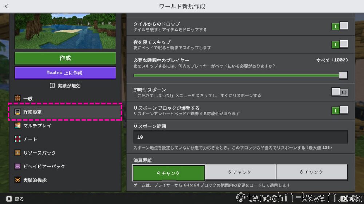Click the B button icon at bottom
Screen dimensions: 364x204
9,199
